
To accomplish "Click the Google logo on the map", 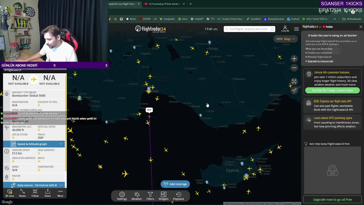I will click(x=7, y=202).
